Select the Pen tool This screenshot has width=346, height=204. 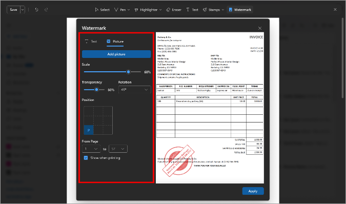[x=122, y=10]
